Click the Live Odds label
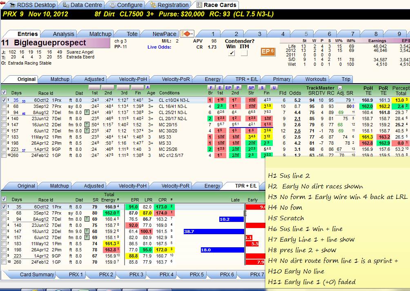 click(x=159, y=47)
